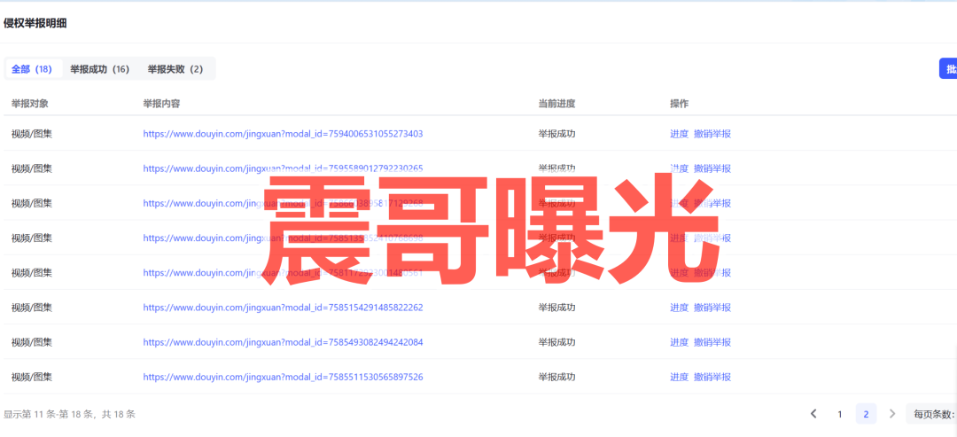Check 进度 for report ending in 5822262
This screenshot has height=437, width=957.
[679, 308]
